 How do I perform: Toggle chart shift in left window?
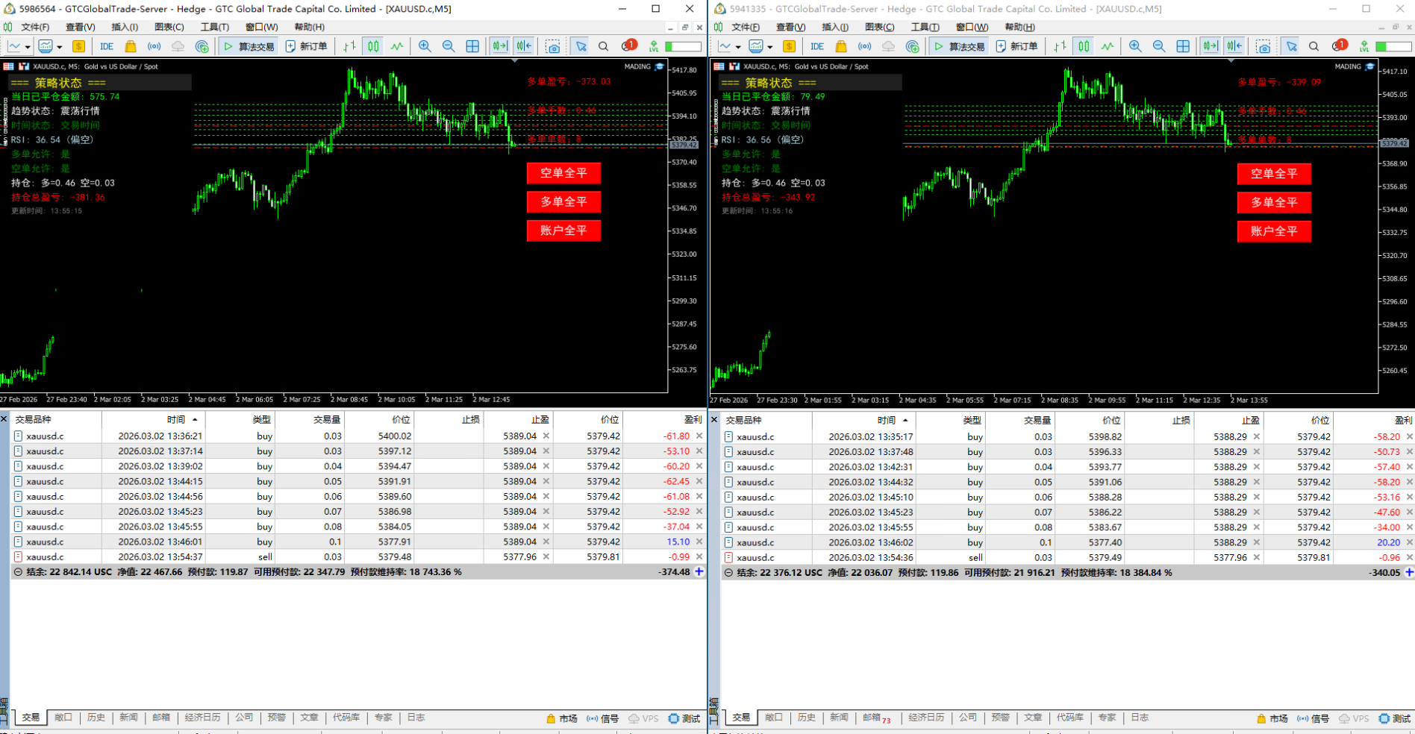(524, 46)
